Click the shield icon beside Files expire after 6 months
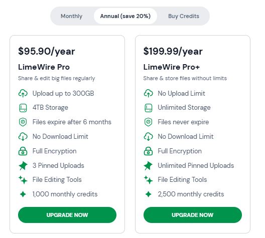Viewport: 265px width, 238px height. [x=23, y=122]
